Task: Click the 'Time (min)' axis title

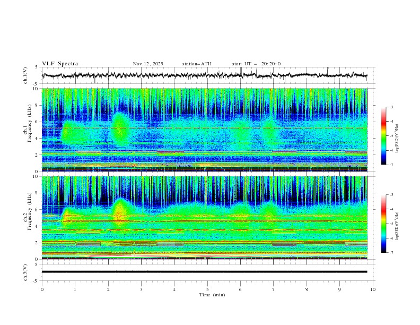Action: tap(212, 295)
